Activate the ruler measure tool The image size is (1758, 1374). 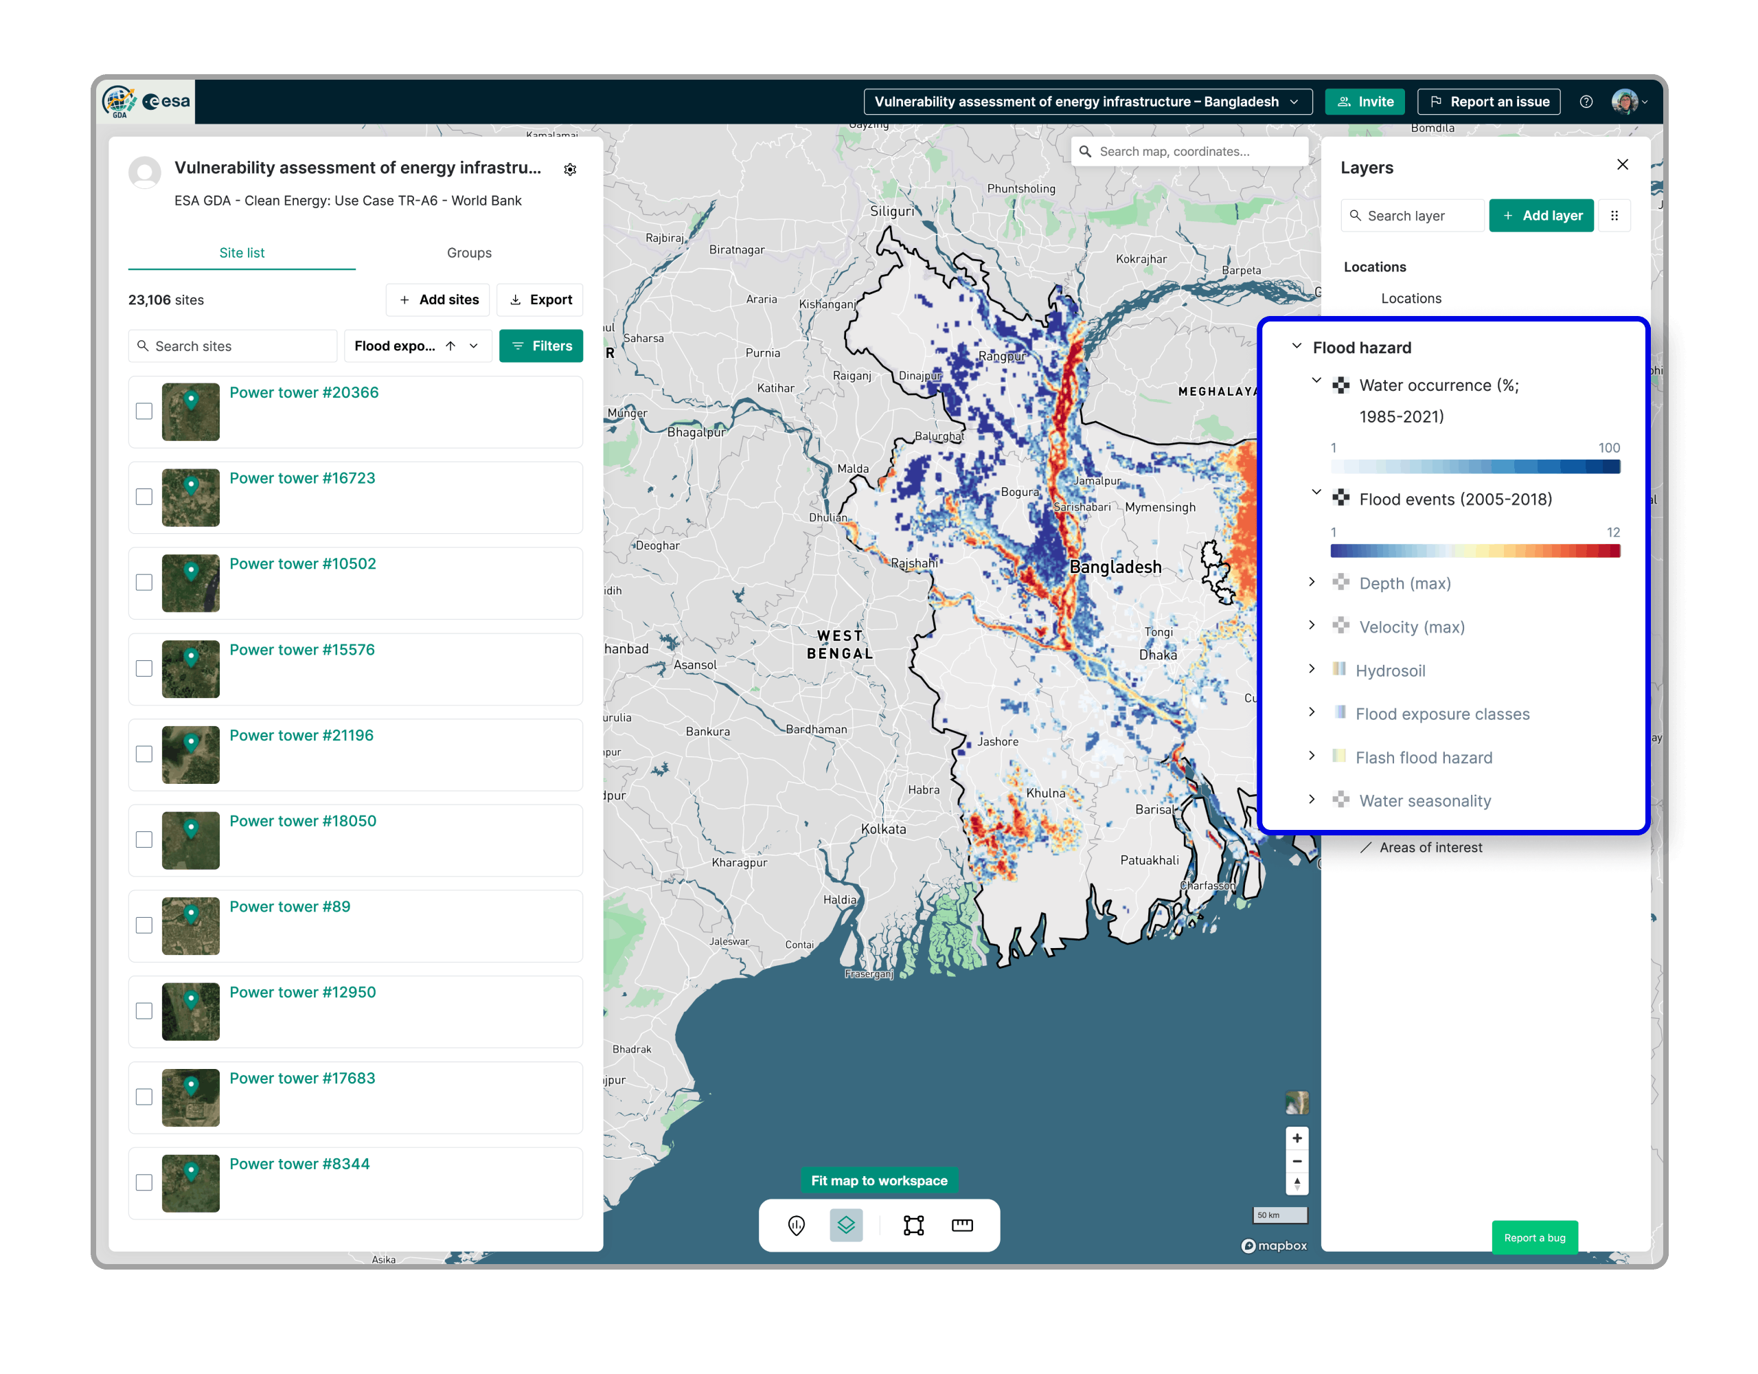962,1225
